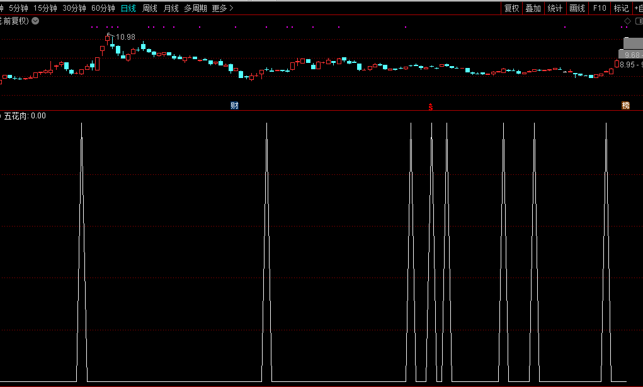Select the 15分钟 period tab
Screen dimensions: 643x387
pyautogui.click(x=45, y=8)
